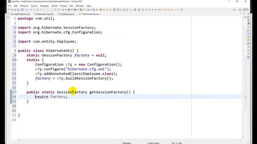Collapse the getSessionFactory fold marker on line 17
Image resolution: width=257 pixels, height=144 pixels.
pyautogui.click(x=17, y=92)
